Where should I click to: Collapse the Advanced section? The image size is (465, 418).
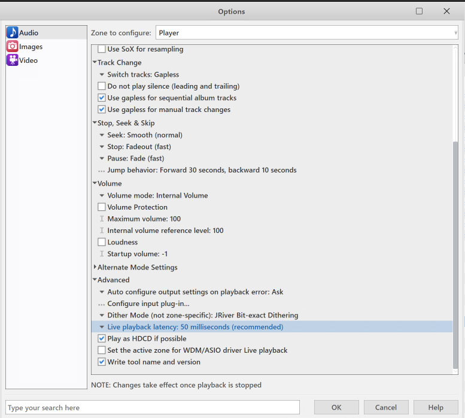click(x=95, y=280)
